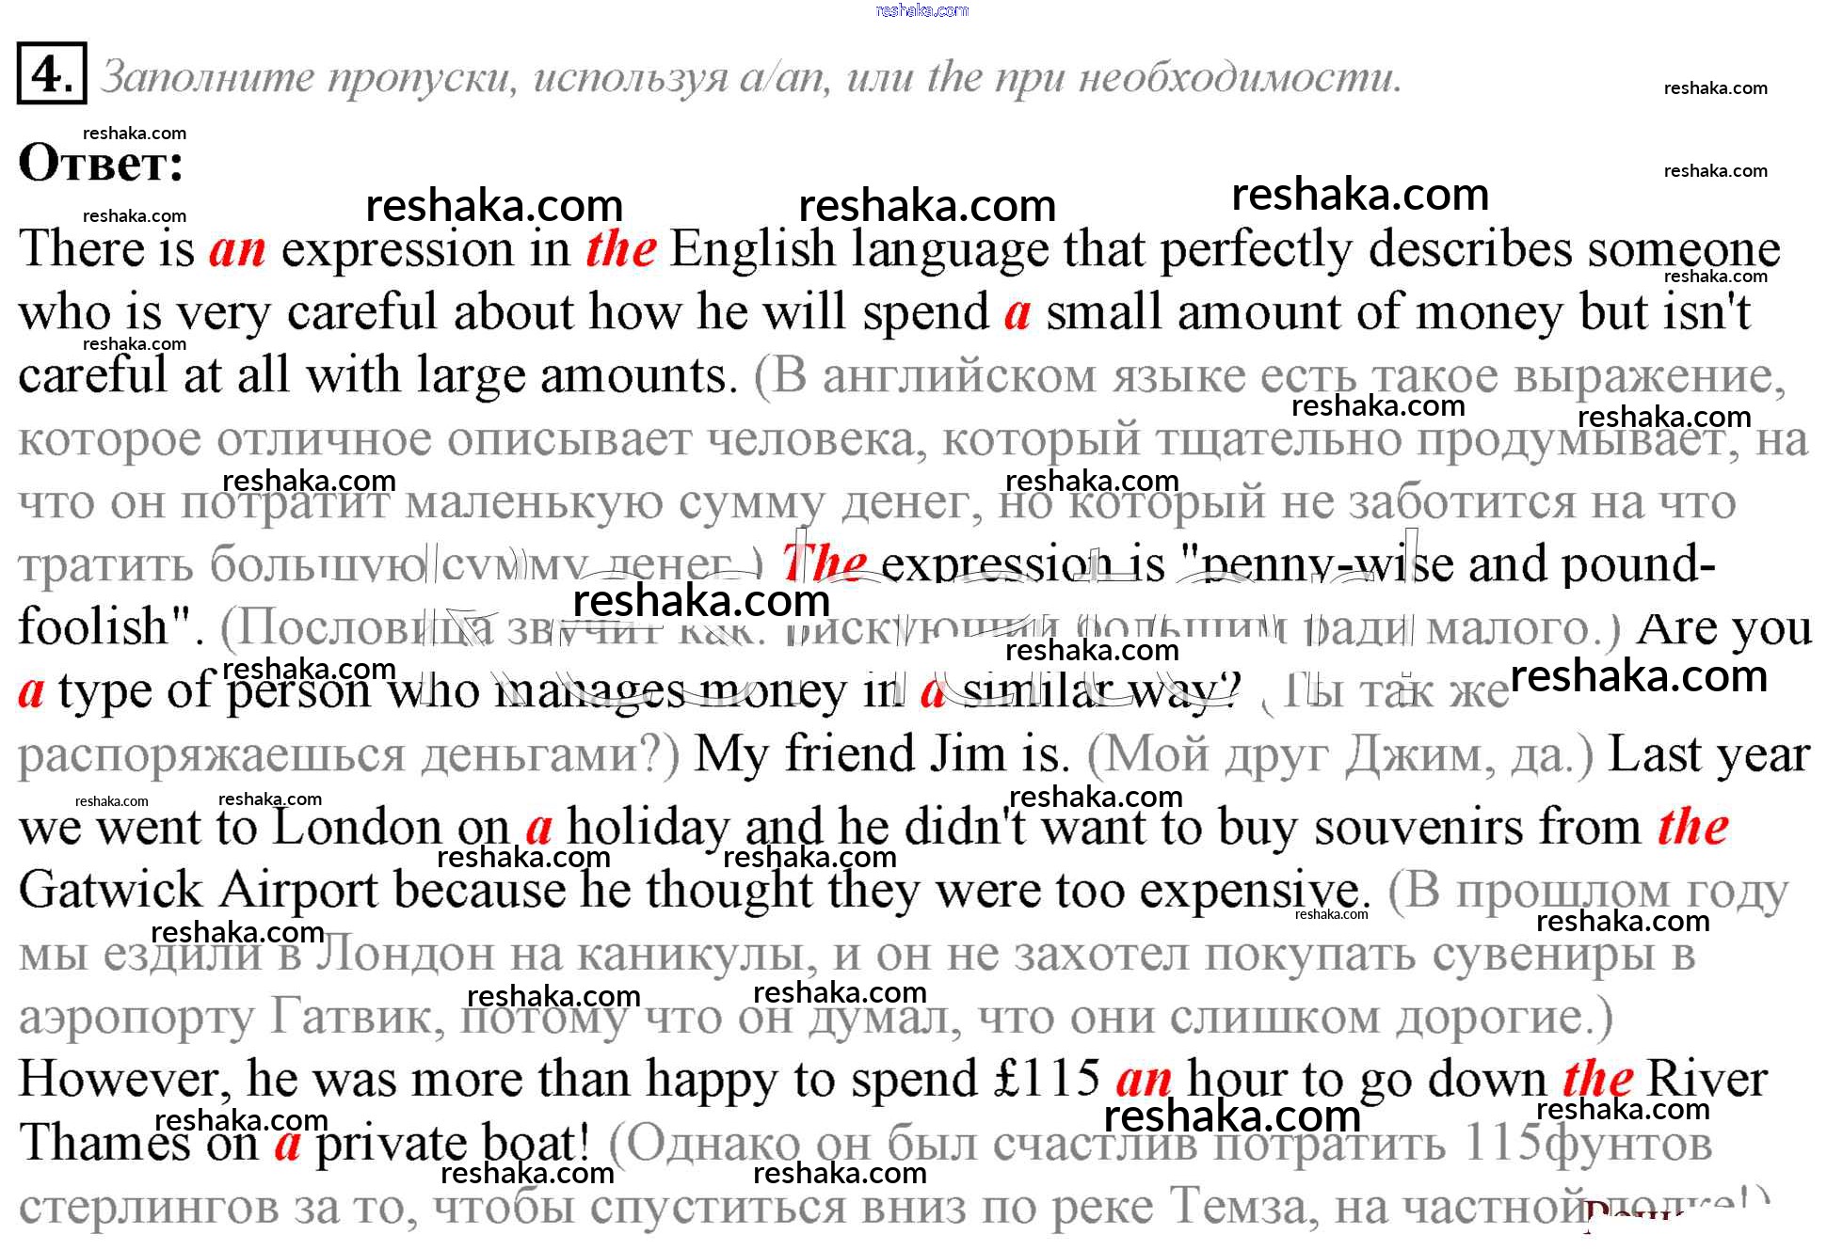Click the boxed exercise number 4
Viewport: 1843px width, 1250px height.
pyautogui.click(x=51, y=72)
